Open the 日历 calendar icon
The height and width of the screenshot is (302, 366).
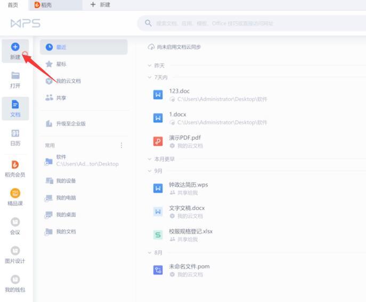(x=15, y=133)
